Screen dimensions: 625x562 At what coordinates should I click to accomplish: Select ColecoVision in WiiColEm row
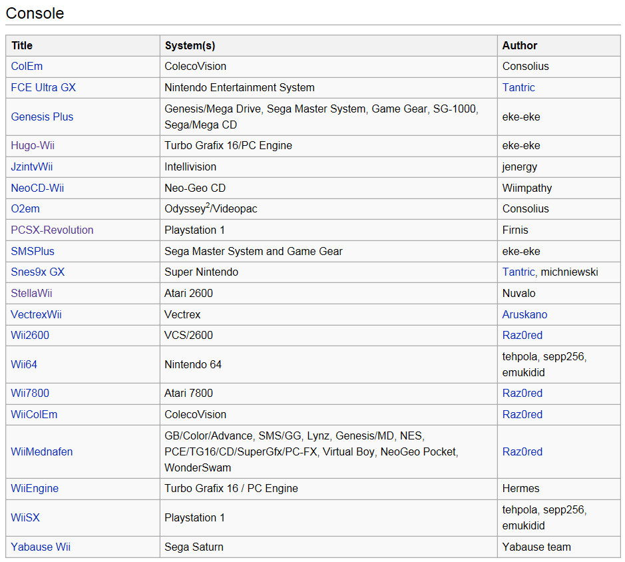[328, 414]
